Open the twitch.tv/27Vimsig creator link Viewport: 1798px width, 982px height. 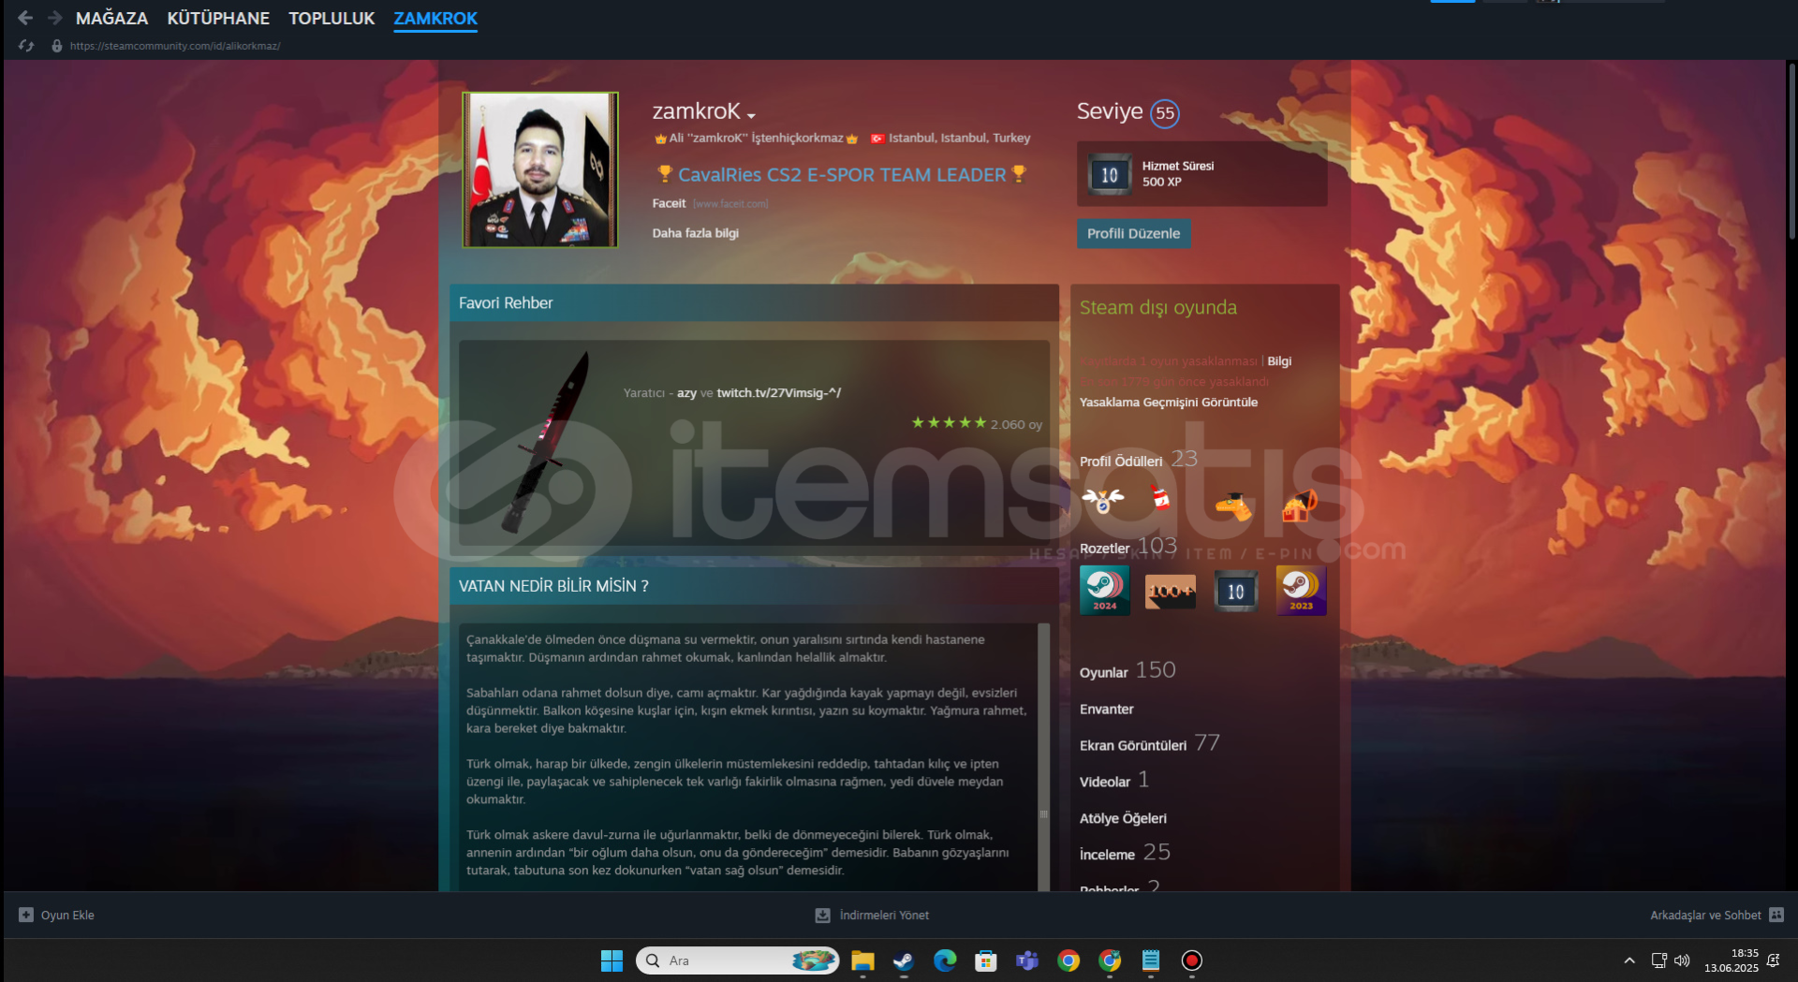pos(779,393)
